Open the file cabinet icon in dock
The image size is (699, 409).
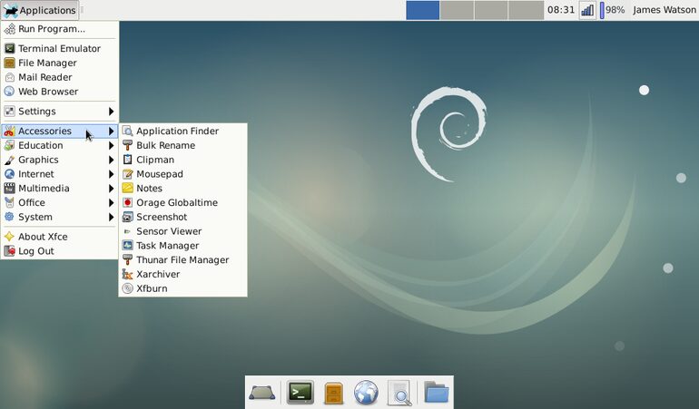(x=333, y=393)
